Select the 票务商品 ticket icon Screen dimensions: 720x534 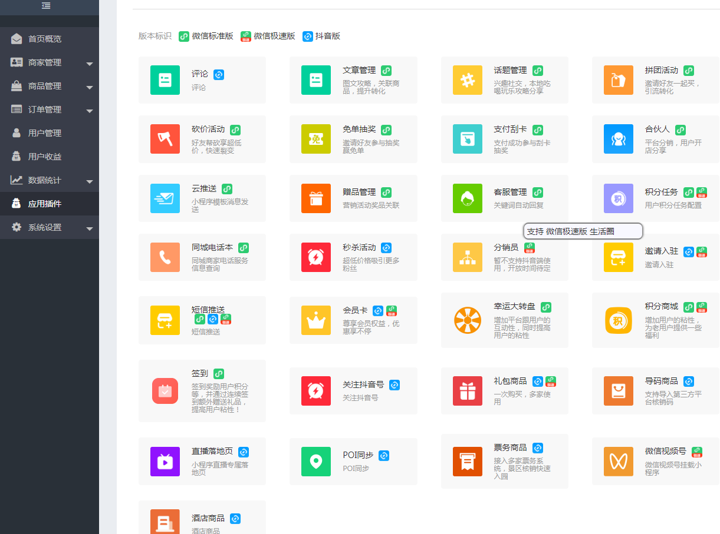pyautogui.click(x=468, y=462)
